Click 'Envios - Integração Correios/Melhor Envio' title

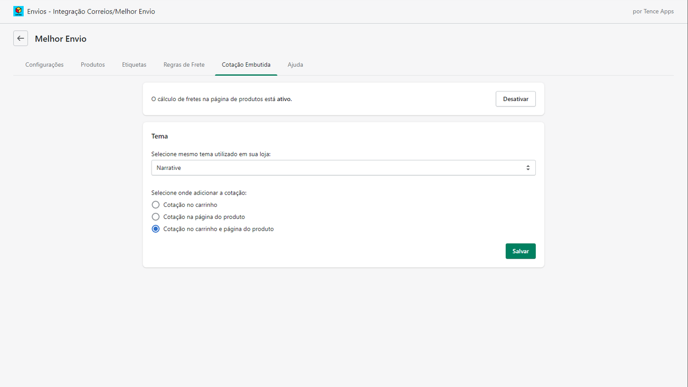coord(91,11)
